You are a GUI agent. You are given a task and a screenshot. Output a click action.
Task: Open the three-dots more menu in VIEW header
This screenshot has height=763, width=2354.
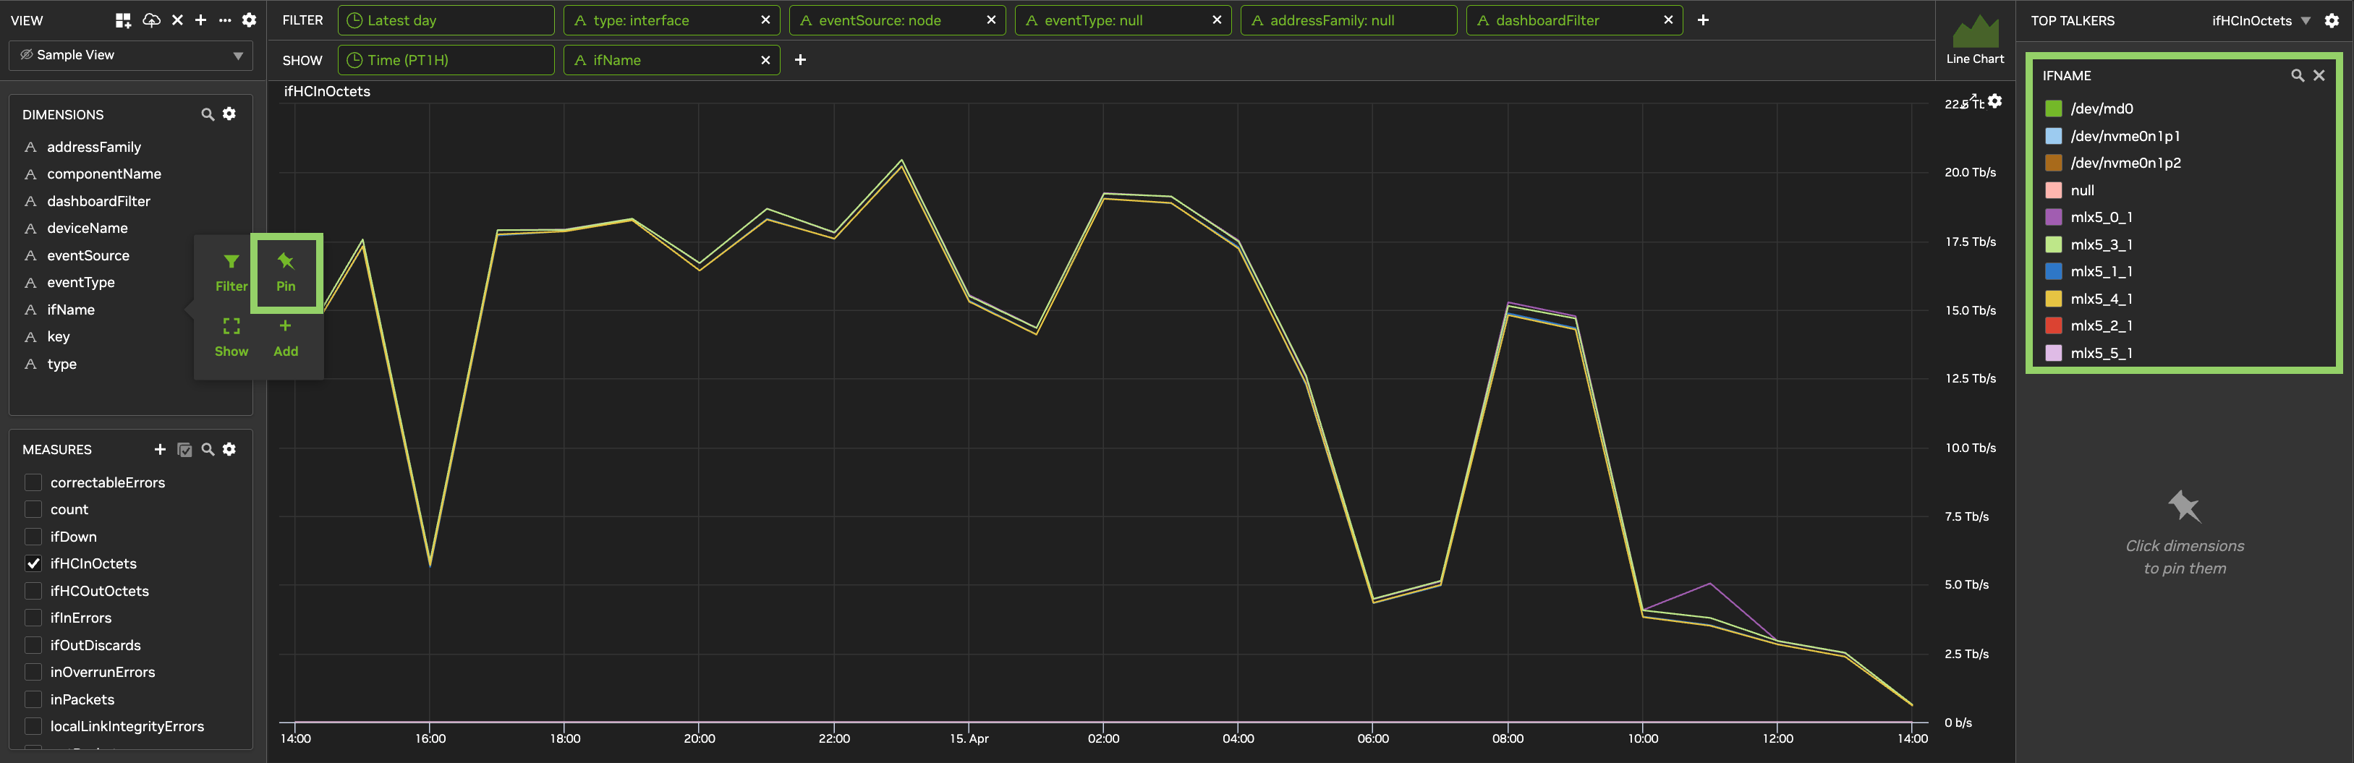225,20
